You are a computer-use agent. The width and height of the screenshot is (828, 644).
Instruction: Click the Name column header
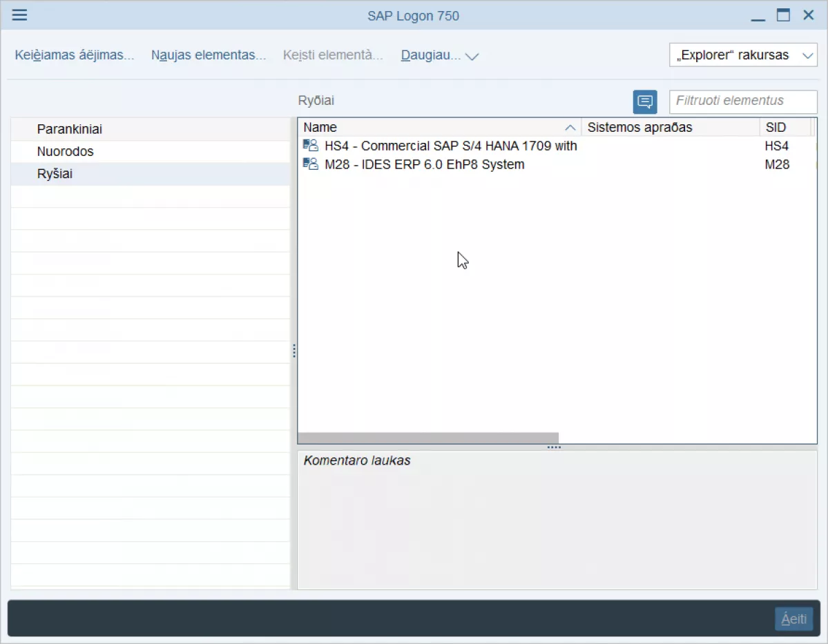pyautogui.click(x=439, y=127)
